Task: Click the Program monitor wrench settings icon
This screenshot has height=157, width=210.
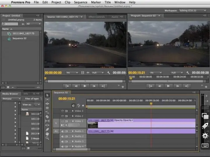Action: point(188,73)
